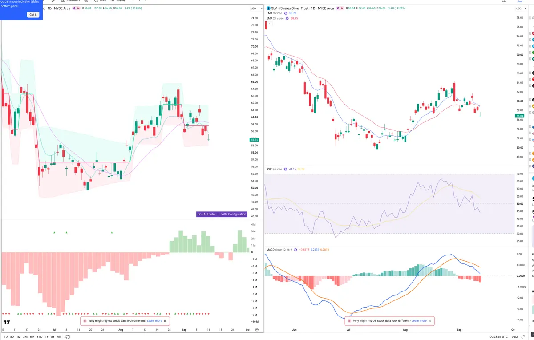Viewport: 534px width, 340px height.
Task: Click the Save button at top right
Action: coord(519,1)
